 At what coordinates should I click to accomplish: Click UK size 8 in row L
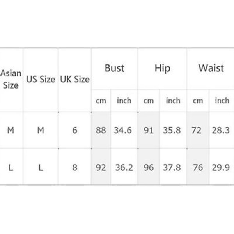pyautogui.click(x=75, y=167)
